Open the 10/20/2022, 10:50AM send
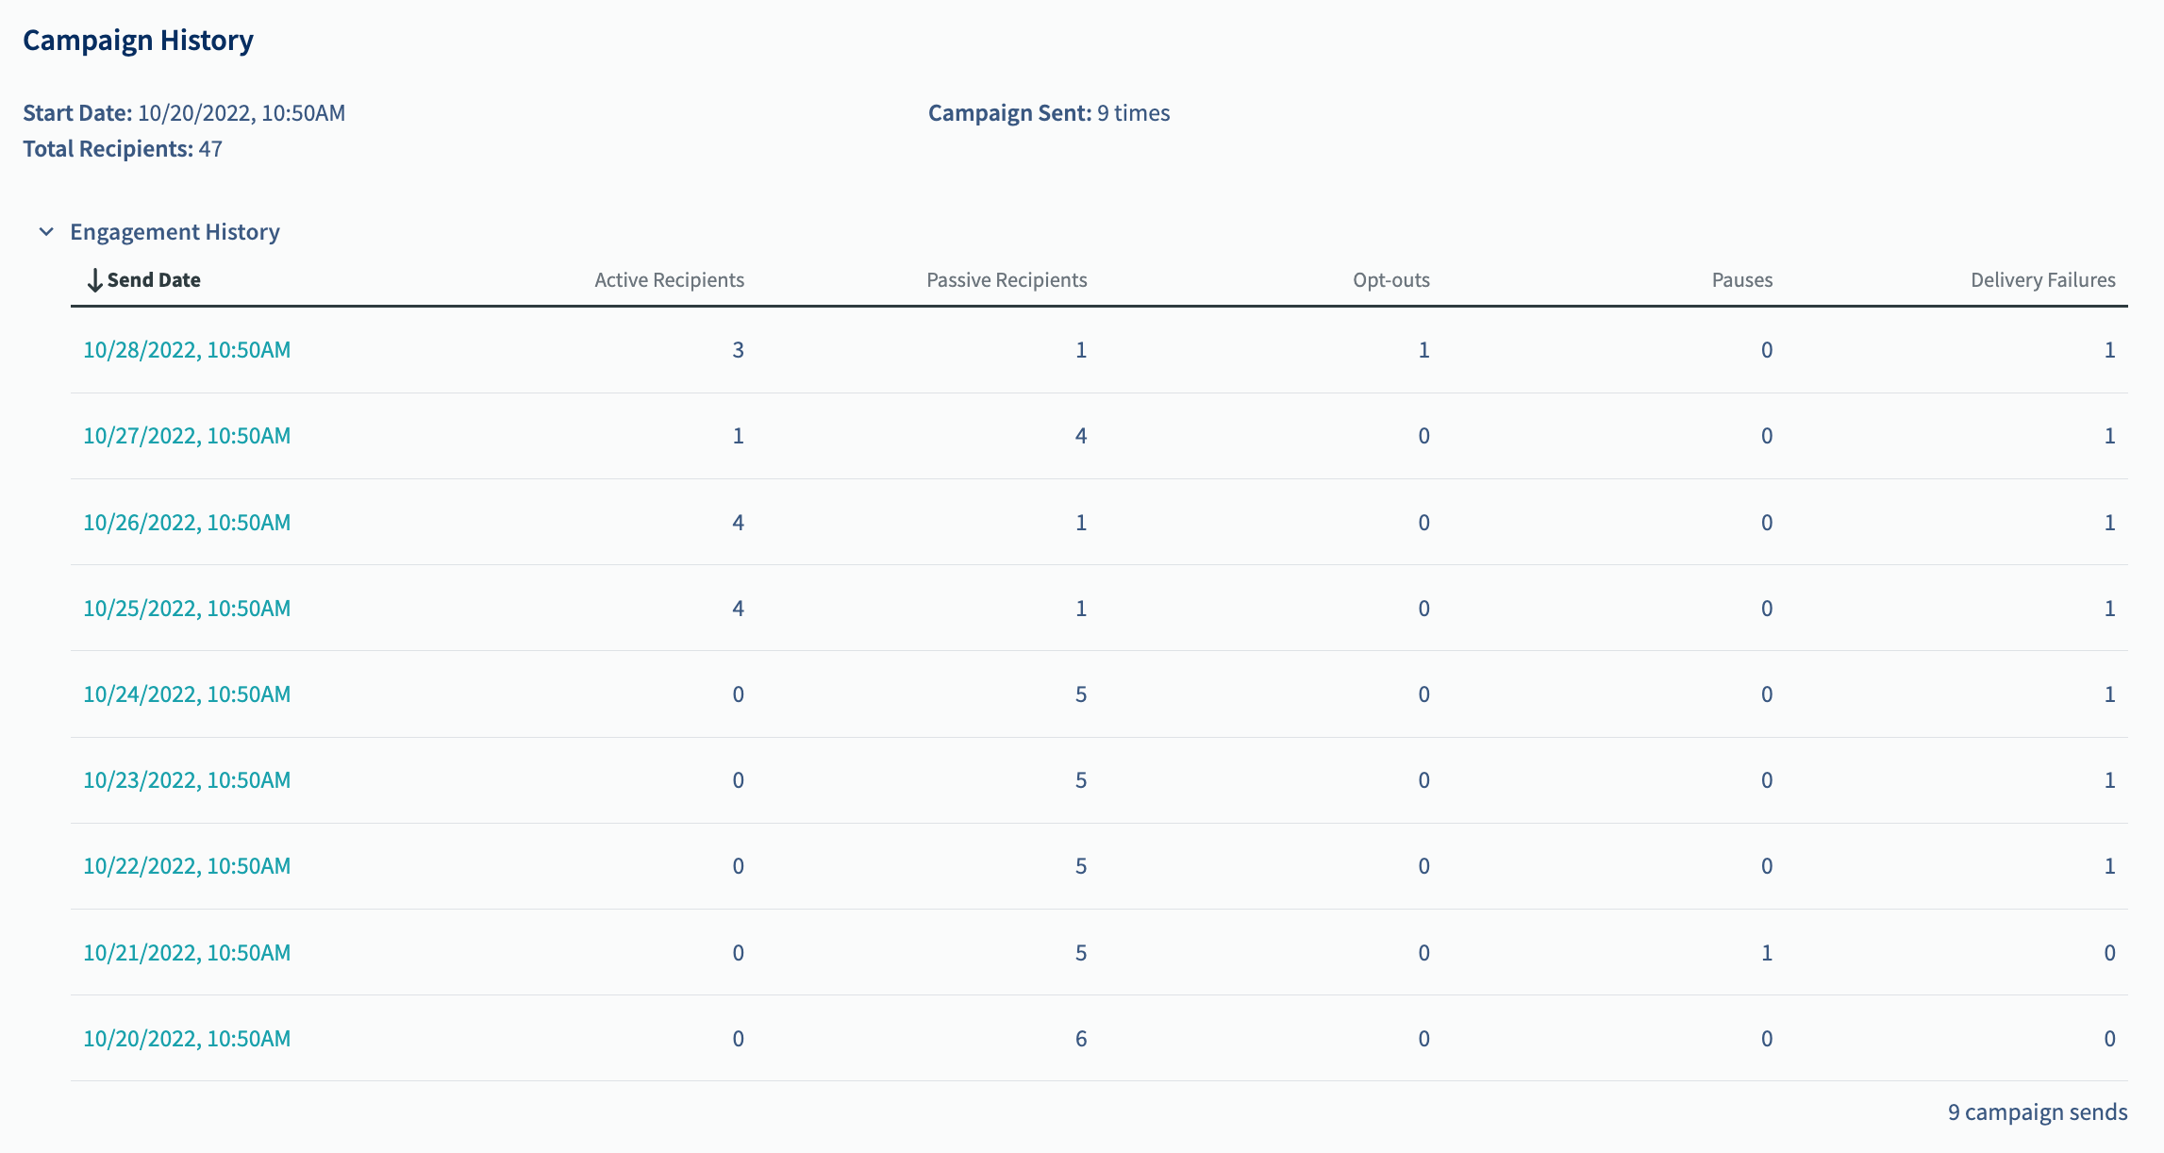The image size is (2164, 1153). (x=187, y=1039)
